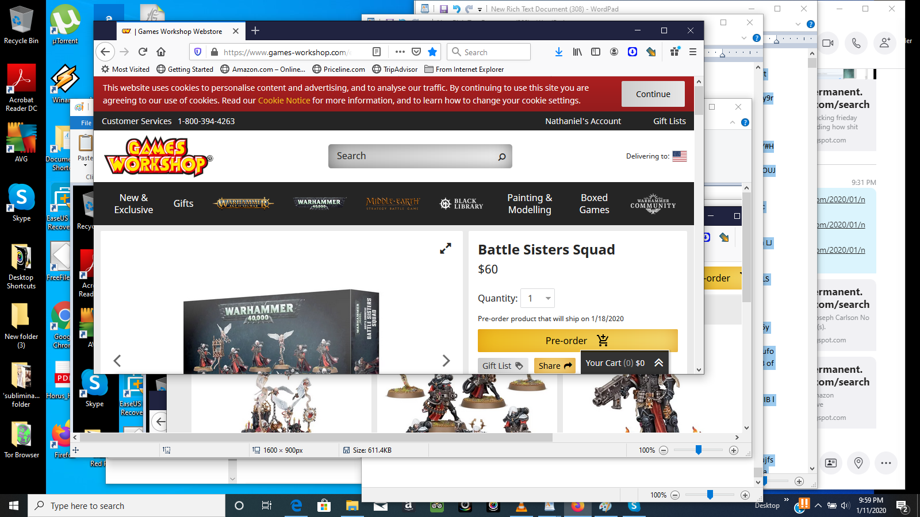
Task: Change delivery country via US flag
Action: [680, 156]
